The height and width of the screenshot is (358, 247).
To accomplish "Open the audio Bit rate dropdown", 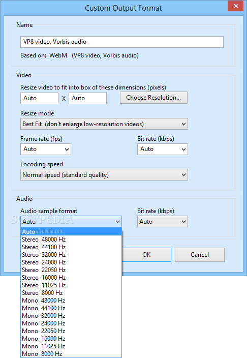I will [x=163, y=222].
